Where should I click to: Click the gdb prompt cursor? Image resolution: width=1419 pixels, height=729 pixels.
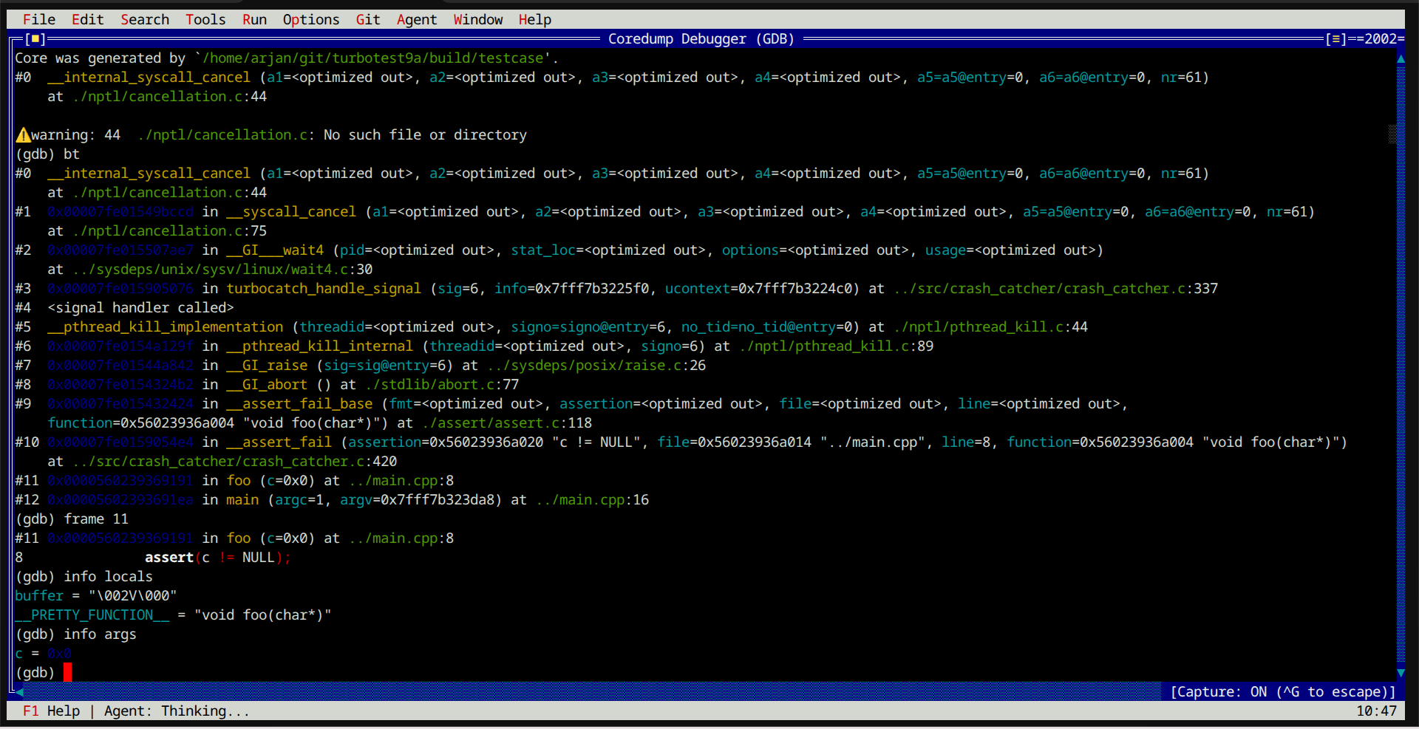click(67, 673)
